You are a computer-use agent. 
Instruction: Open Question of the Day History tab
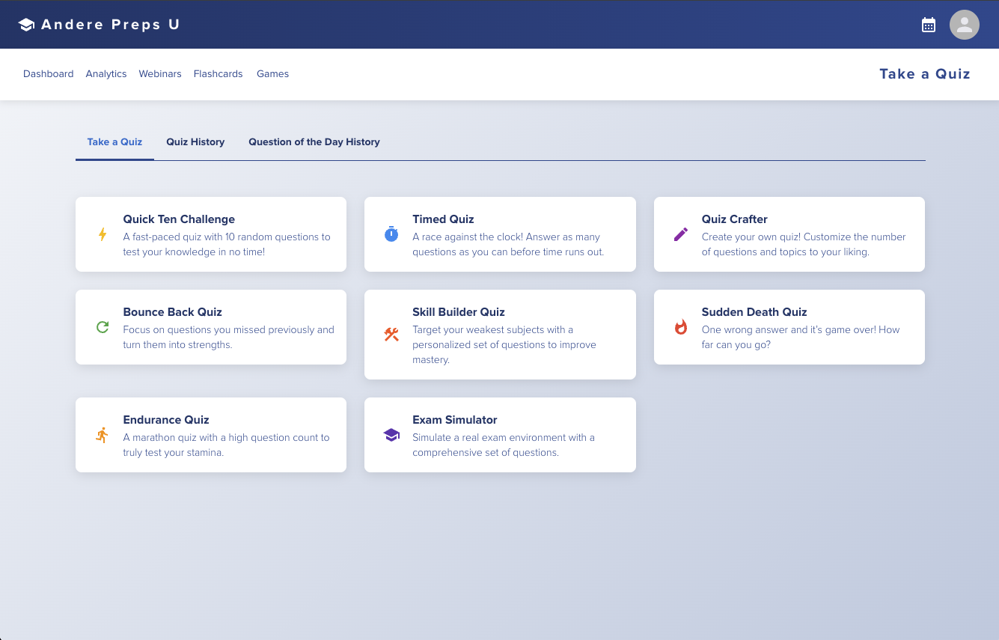pyautogui.click(x=314, y=142)
